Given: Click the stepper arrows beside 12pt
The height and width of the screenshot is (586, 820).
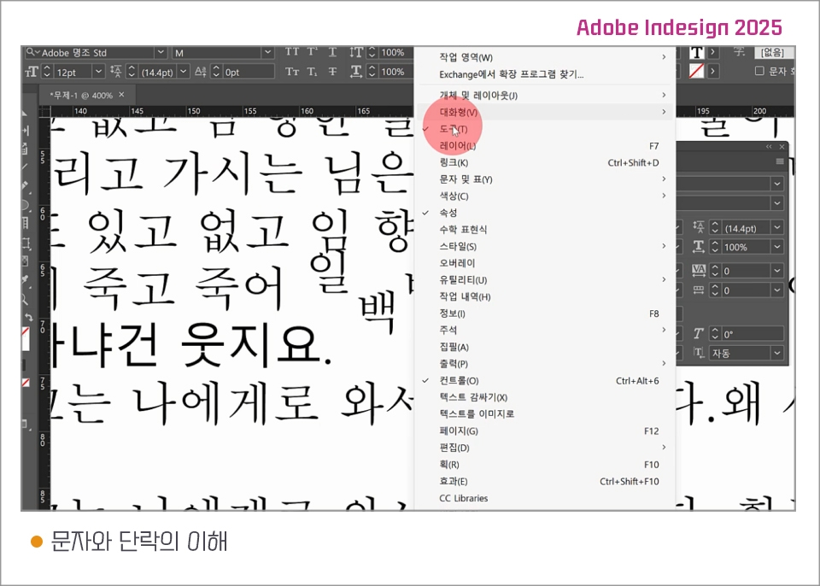Looking at the screenshot, I should point(47,72).
